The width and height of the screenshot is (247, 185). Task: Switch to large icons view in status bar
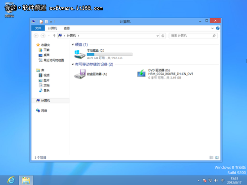[x=217, y=157]
